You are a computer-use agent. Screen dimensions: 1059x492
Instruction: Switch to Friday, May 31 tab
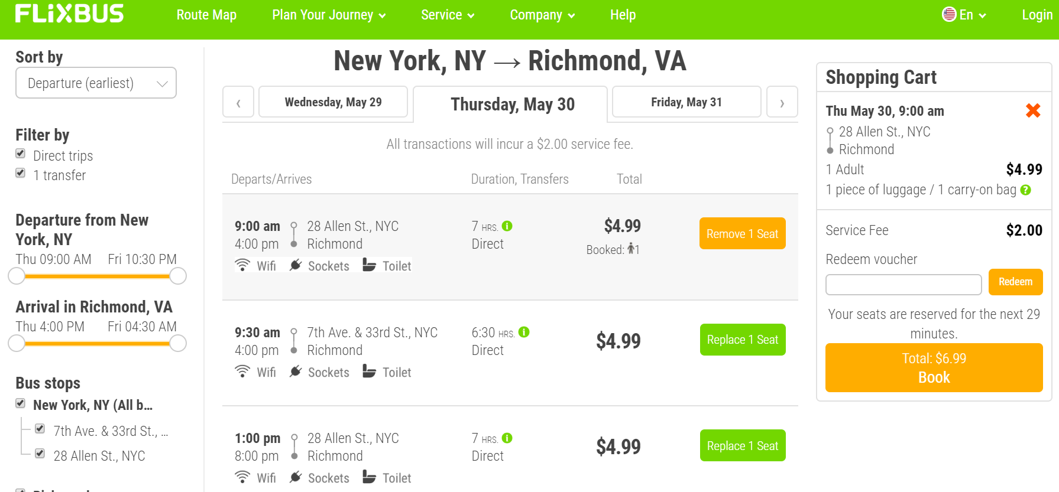click(686, 102)
